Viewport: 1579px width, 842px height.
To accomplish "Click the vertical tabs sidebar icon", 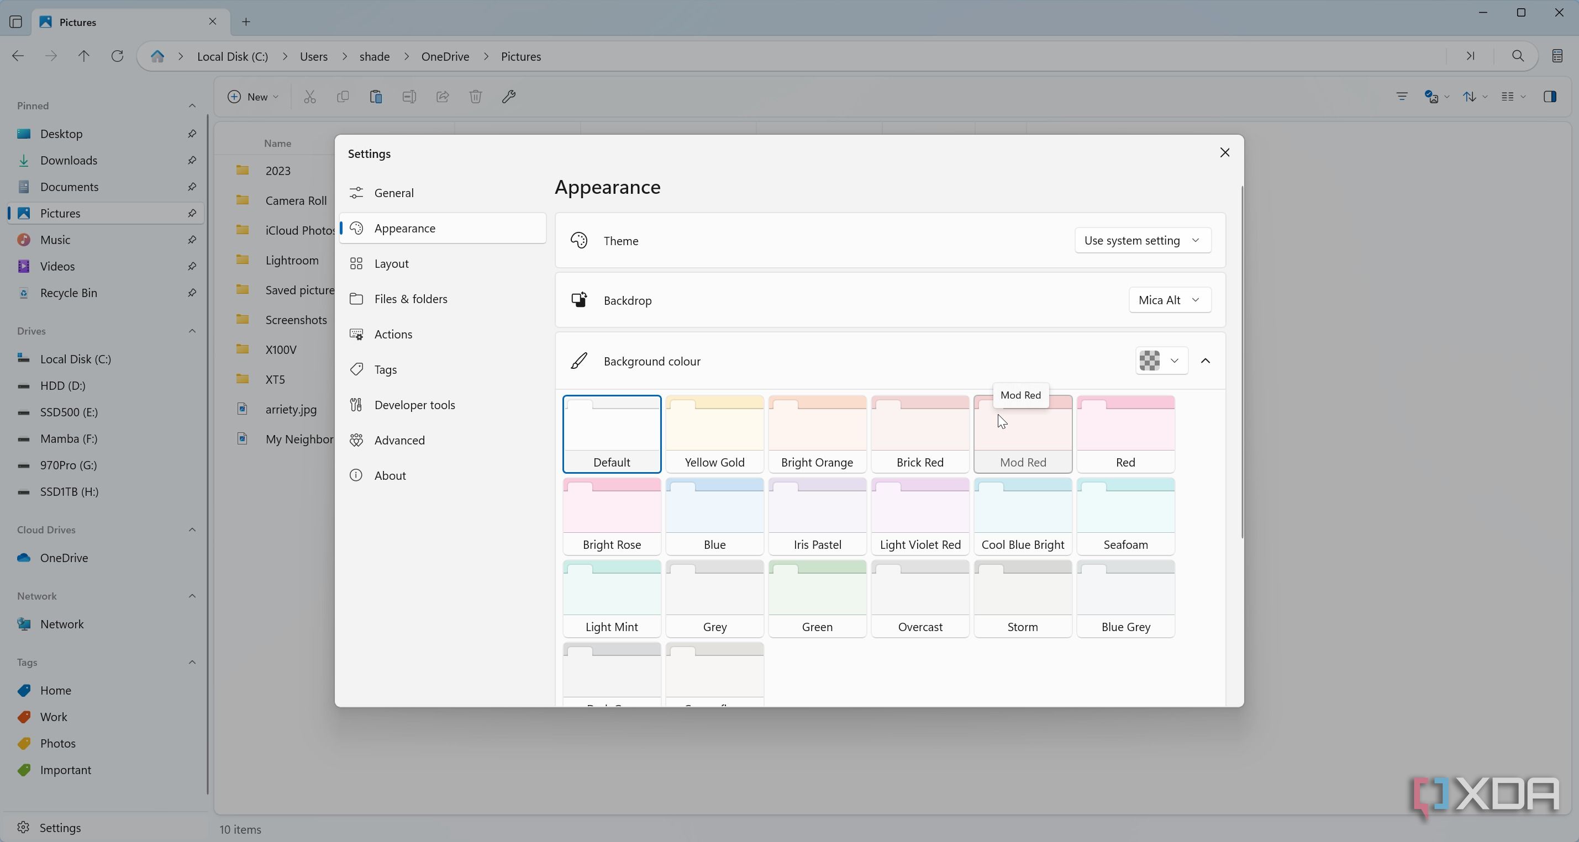I will (x=16, y=22).
